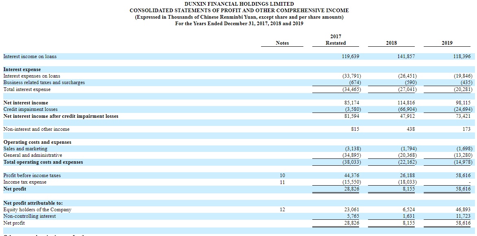
Task: Click the Business related taxes and surcharges label
Action: pos(44,82)
